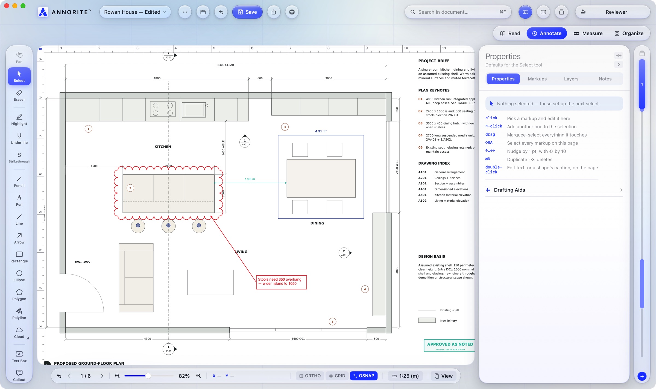
Task: Select the Pan tool
Action: (x=19, y=57)
